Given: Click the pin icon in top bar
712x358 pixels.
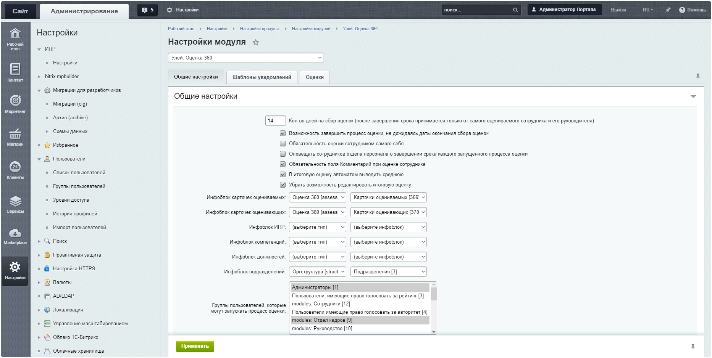Looking at the screenshot, I should pos(668,10).
